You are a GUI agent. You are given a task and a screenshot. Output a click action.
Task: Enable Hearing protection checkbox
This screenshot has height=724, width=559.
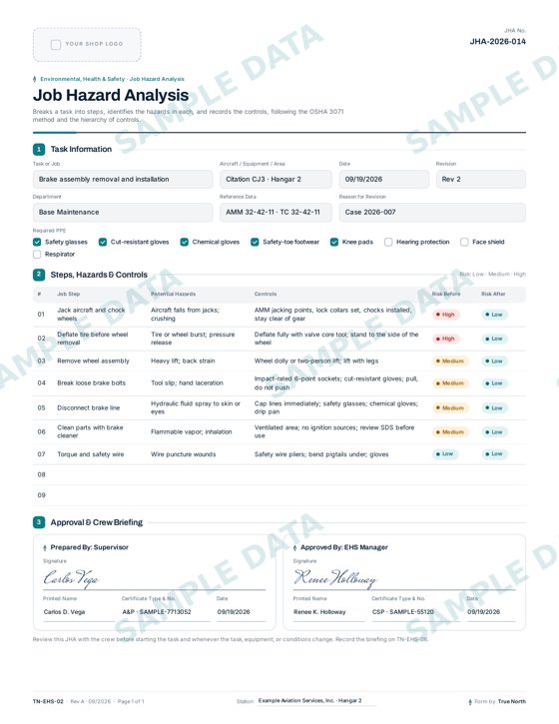388,242
